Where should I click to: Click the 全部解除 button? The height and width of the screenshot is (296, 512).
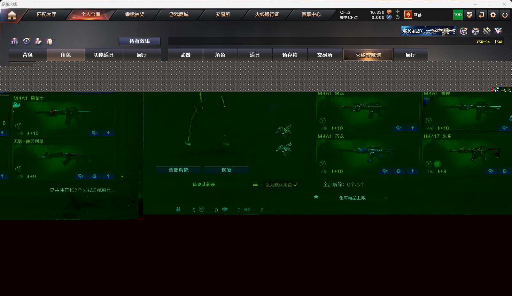click(179, 170)
